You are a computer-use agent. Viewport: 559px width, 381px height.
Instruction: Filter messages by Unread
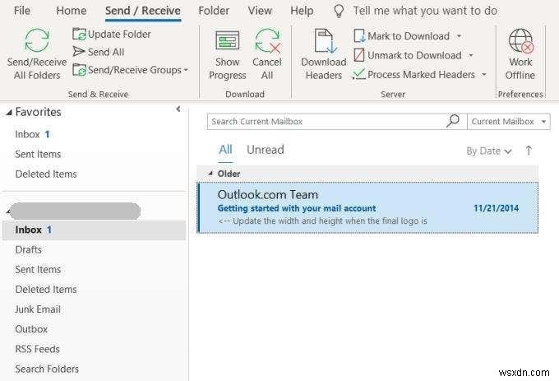pos(266,150)
